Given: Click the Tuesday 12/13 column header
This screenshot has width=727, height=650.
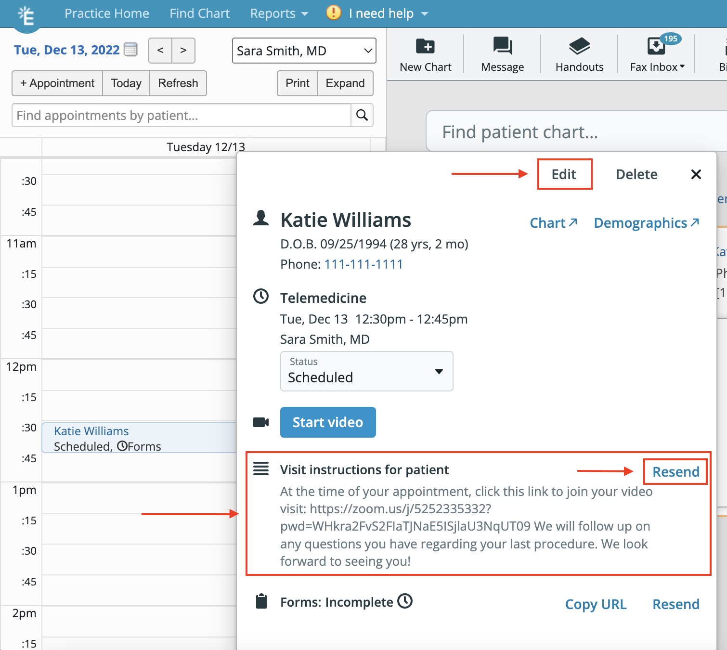Looking at the screenshot, I should (206, 147).
